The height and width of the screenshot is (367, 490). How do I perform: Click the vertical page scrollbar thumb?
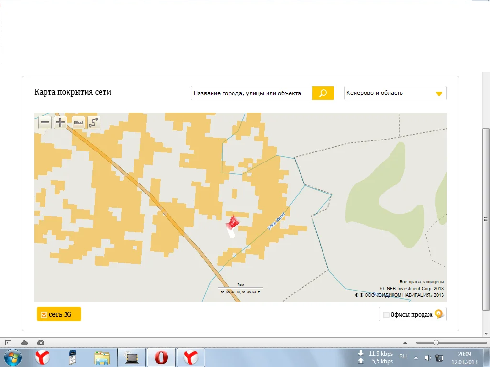pyautogui.click(x=486, y=219)
